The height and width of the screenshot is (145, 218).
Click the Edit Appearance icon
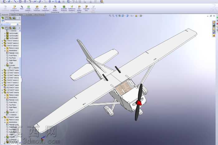tap(136, 16)
